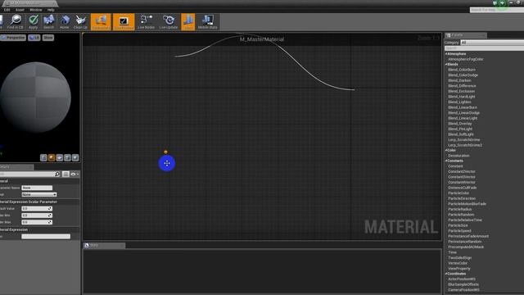The width and height of the screenshot is (524, 295).
Task: Toggle the Live Nodes toolbar button
Action: (x=146, y=22)
